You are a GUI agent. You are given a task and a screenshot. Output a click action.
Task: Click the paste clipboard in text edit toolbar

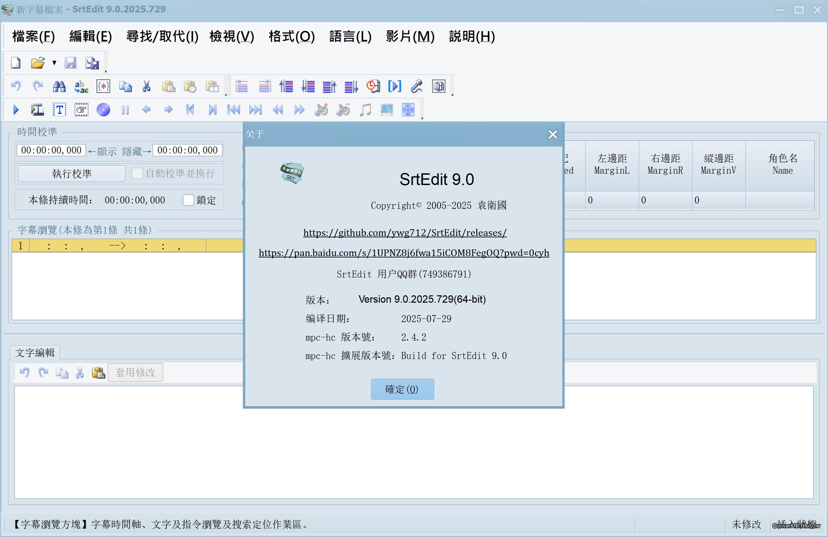[x=98, y=373]
